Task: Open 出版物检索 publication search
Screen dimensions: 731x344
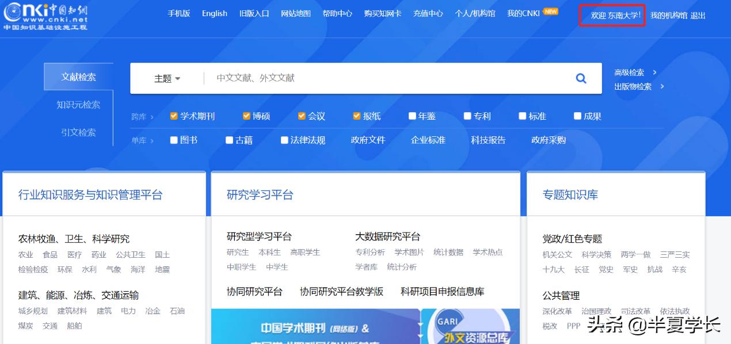Action: click(x=633, y=86)
